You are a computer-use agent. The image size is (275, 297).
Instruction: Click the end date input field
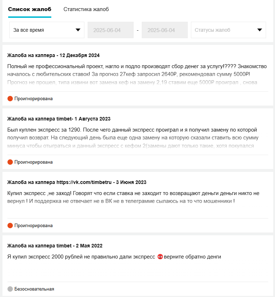point(165,30)
